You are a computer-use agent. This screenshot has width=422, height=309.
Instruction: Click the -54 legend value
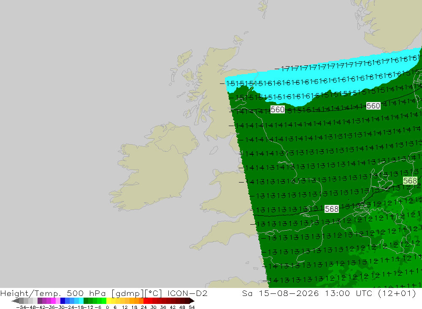coord(21,307)
